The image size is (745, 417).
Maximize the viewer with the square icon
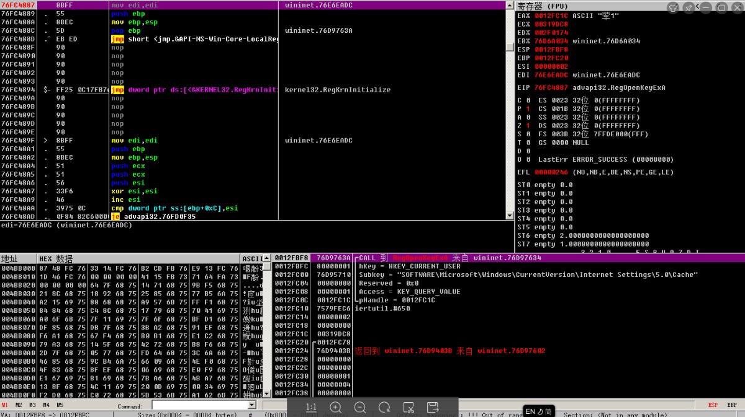click(x=721, y=7)
